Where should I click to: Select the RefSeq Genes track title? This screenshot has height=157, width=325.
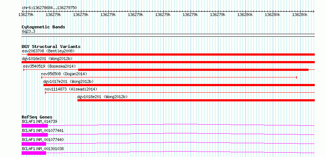(37, 117)
